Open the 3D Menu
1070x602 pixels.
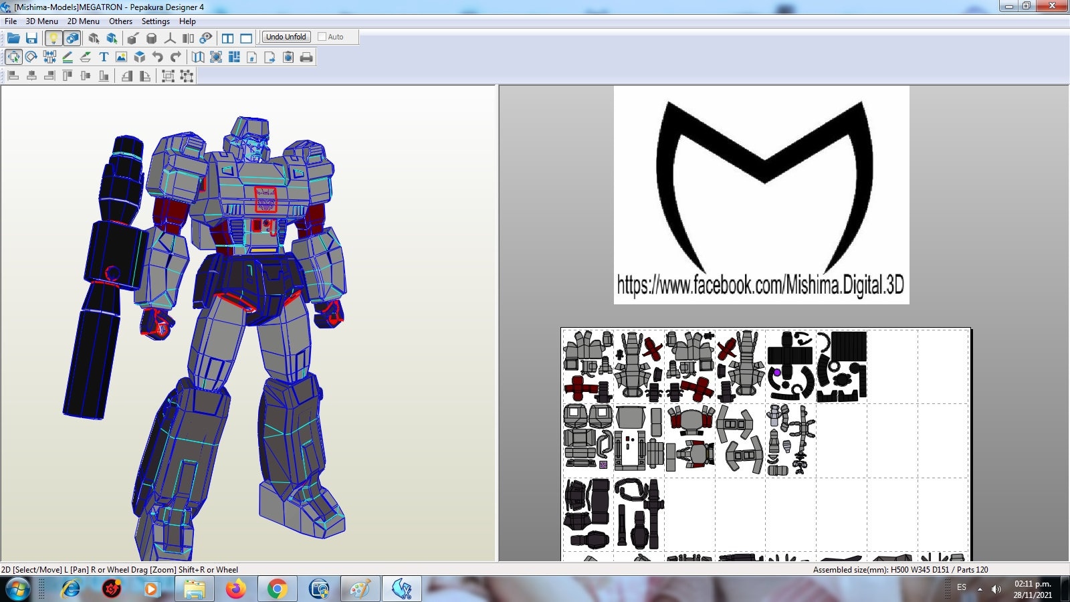40,21
